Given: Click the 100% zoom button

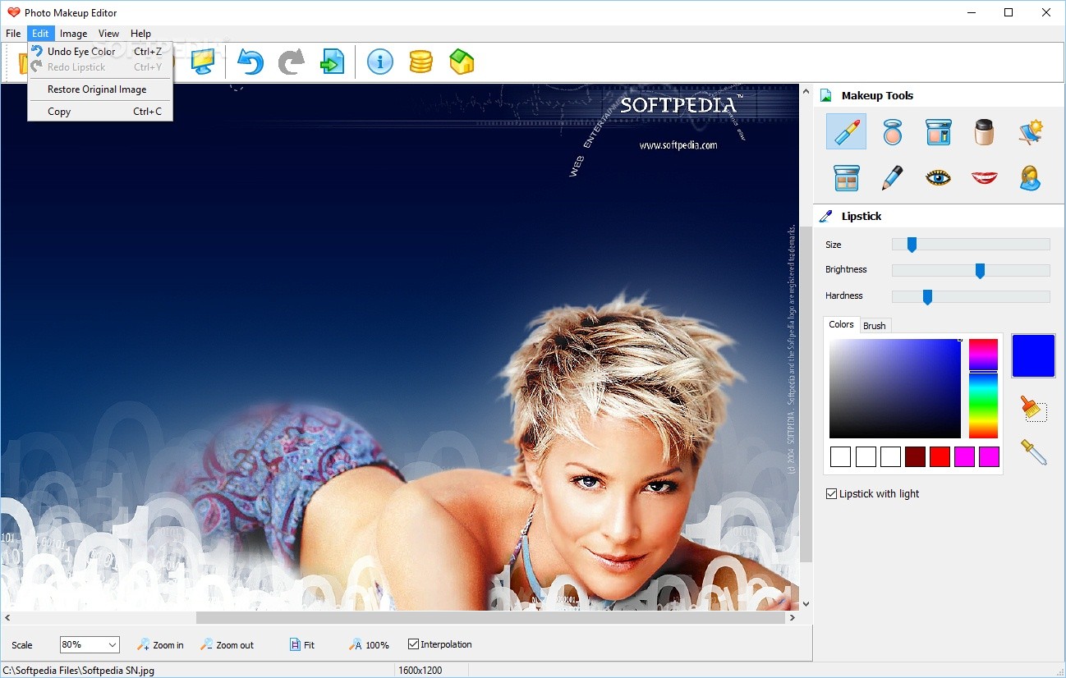Looking at the screenshot, I should 370,645.
